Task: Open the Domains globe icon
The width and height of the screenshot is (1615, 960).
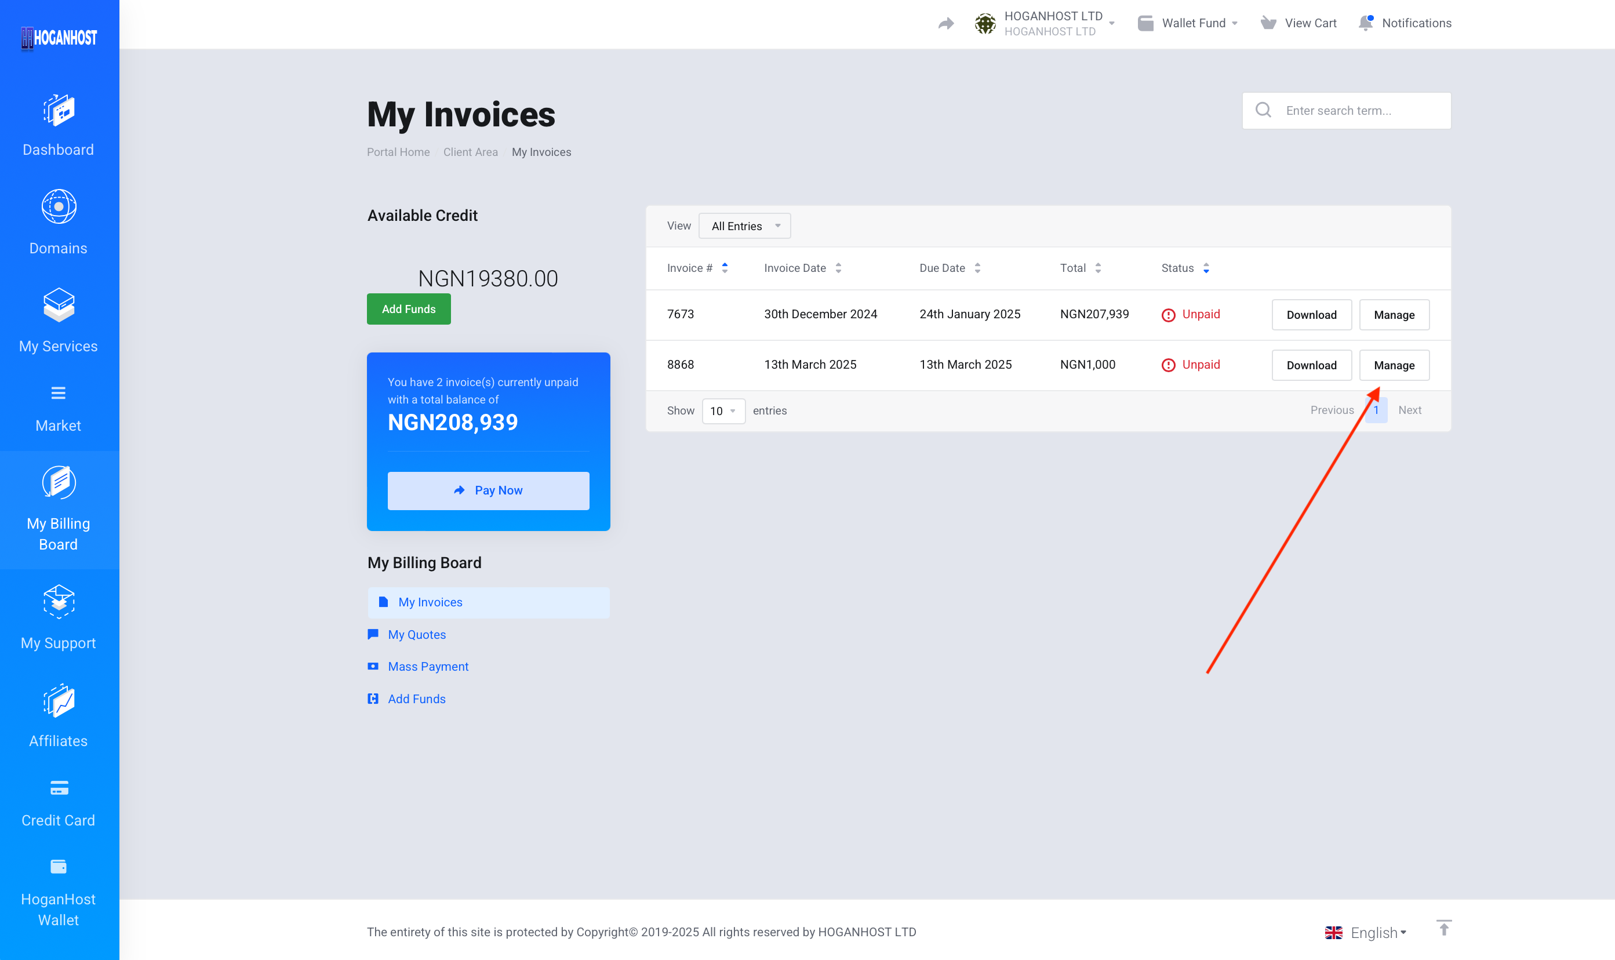Action: [59, 207]
